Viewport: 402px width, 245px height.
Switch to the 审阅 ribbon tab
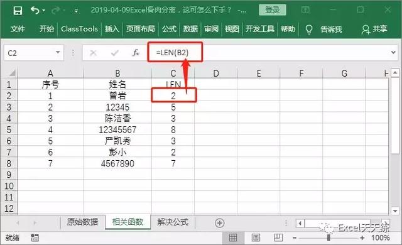211,29
